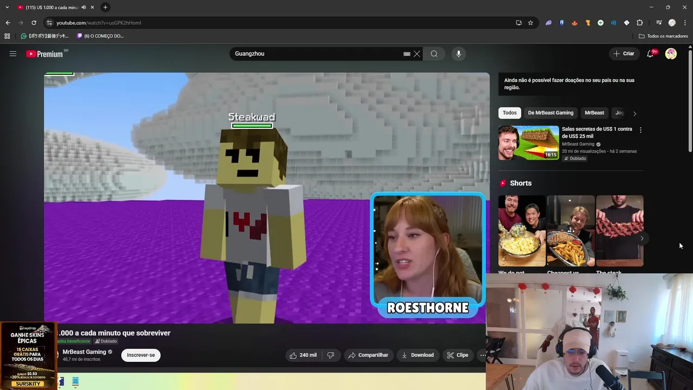Click the youtube.com address bar URL
The image size is (693, 390).
point(99,23)
